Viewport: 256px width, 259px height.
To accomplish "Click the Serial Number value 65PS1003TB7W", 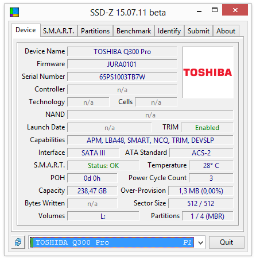I will 122,77.
